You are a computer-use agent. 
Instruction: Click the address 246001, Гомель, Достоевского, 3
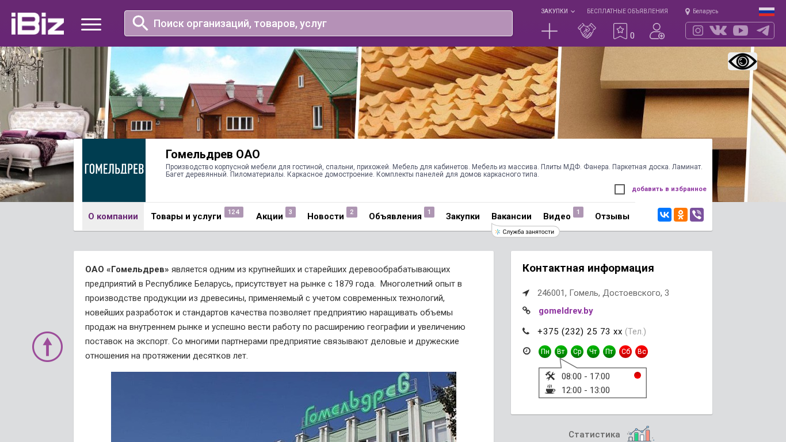(x=603, y=293)
